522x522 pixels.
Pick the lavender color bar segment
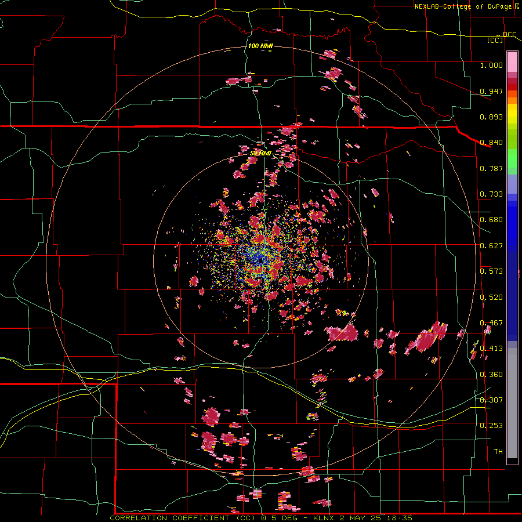tap(512, 184)
